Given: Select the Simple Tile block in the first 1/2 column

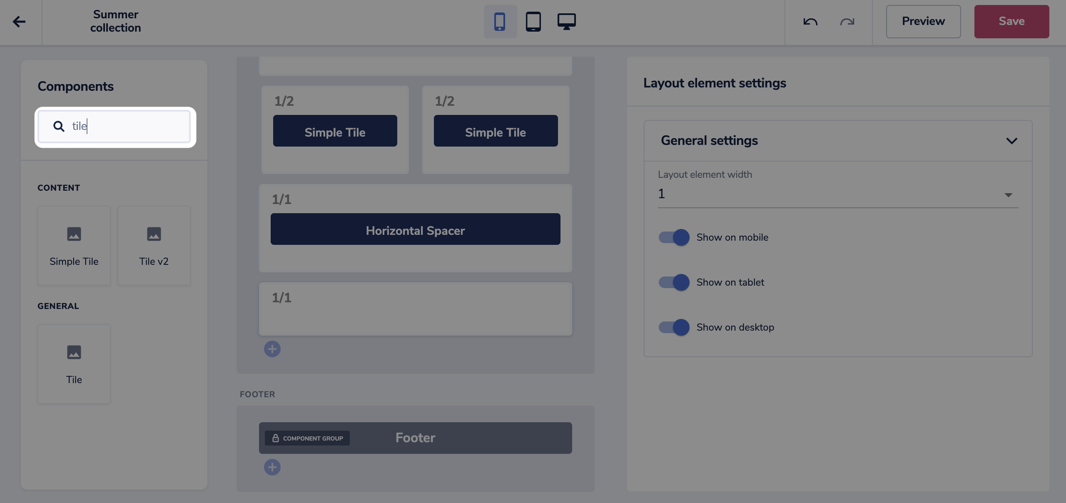Looking at the screenshot, I should pos(335,131).
